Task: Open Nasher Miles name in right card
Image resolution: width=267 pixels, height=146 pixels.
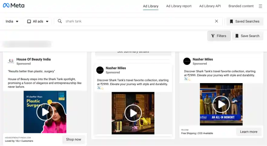Action: click(203, 59)
